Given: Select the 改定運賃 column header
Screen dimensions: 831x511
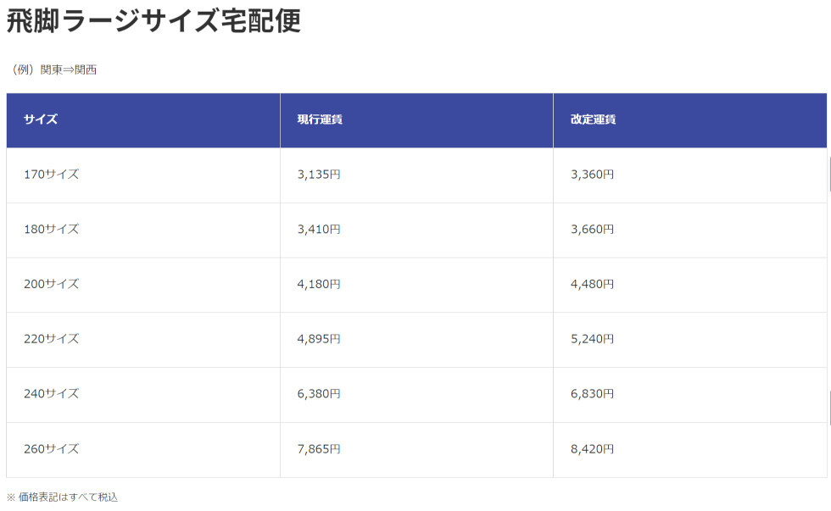Looking at the screenshot, I should click(x=593, y=119).
